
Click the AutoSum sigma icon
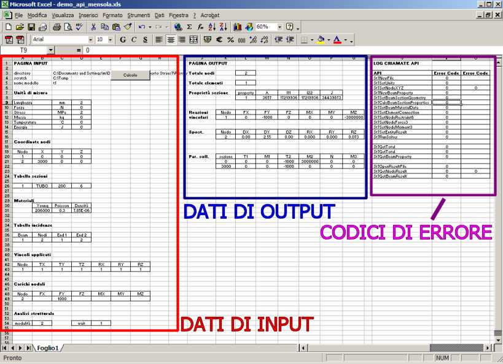coord(189,27)
